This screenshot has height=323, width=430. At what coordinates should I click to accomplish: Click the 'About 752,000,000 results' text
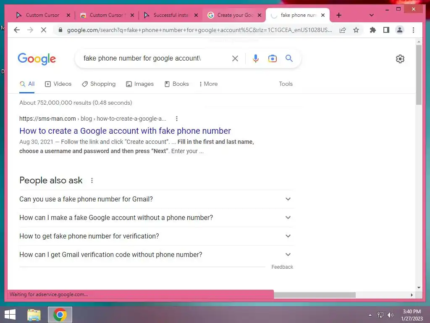[x=76, y=103]
